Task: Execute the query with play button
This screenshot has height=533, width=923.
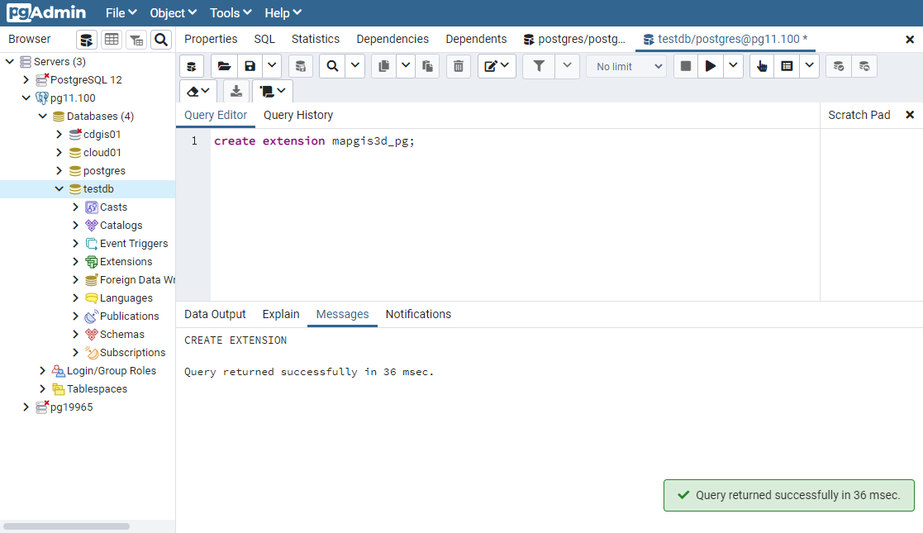Action: point(710,66)
